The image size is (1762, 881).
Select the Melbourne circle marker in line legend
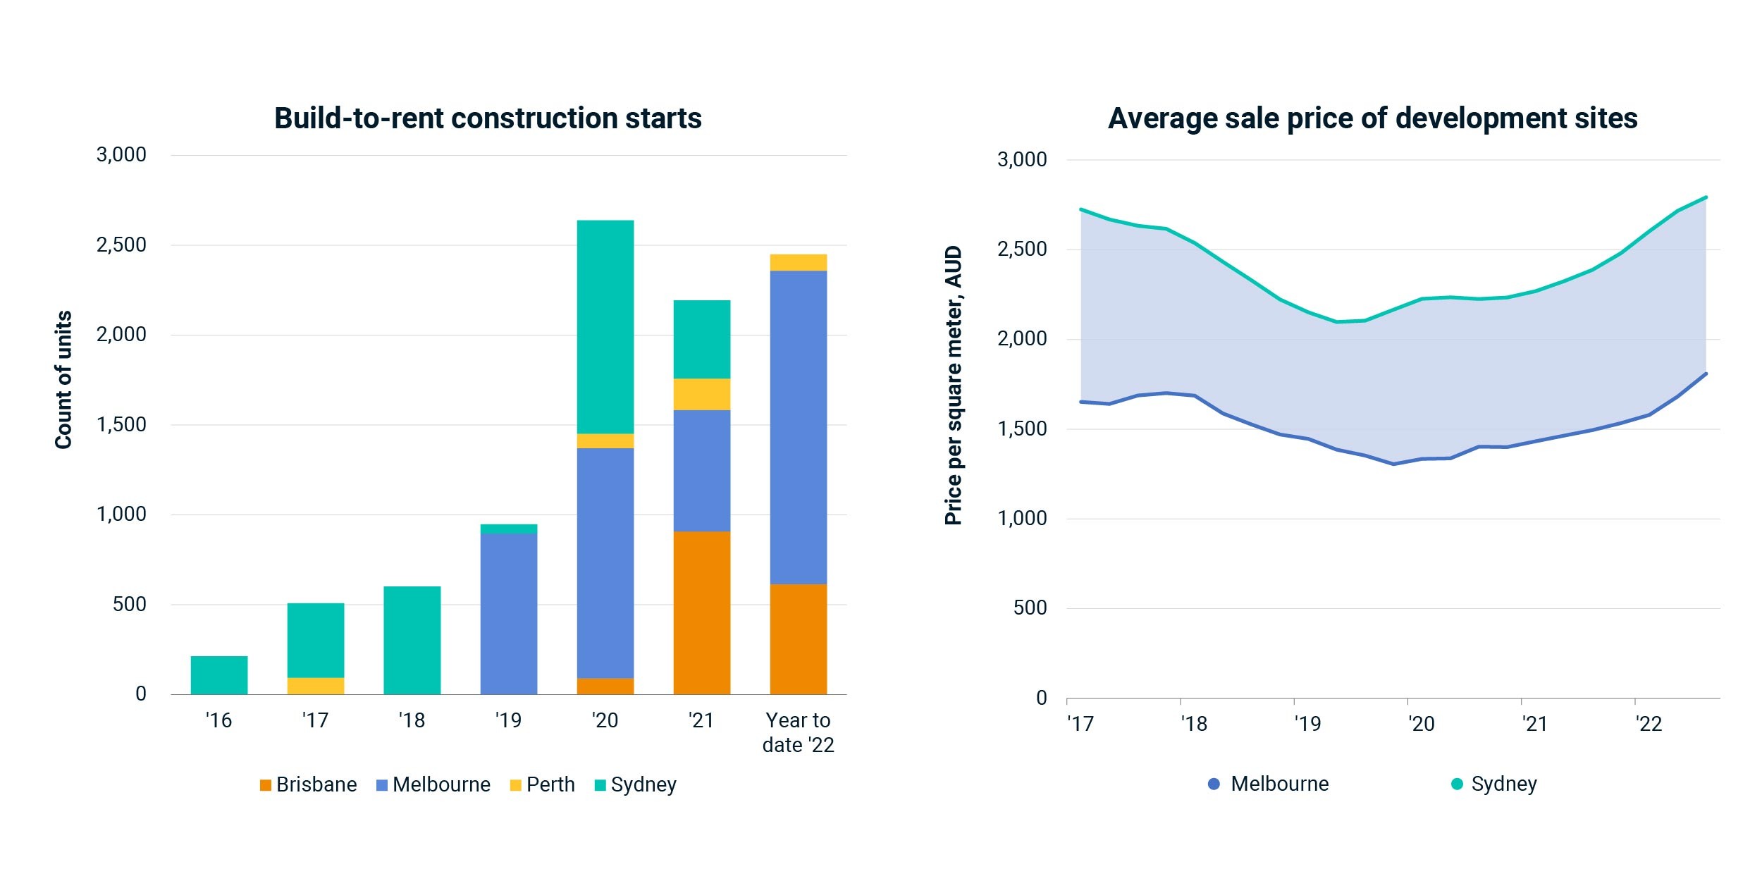pyautogui.click(x=1214, y=784)
